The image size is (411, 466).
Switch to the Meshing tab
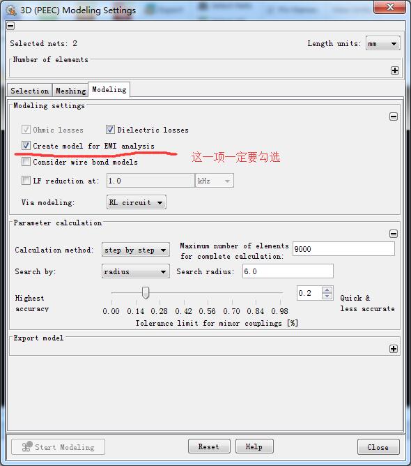70,91
